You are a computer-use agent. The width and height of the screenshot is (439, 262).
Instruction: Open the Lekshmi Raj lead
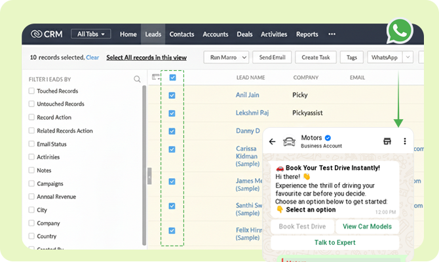(x=252, y=113)
